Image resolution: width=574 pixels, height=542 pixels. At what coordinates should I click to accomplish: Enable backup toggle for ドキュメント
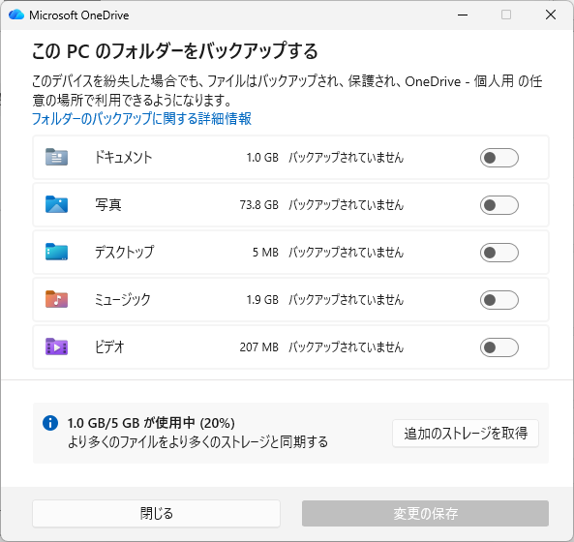(498, 158)
